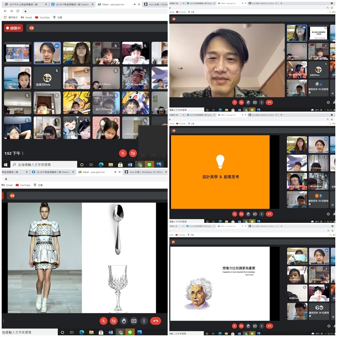337x337 pixels.
Task: Open more options menu in orange-slide Meet window
Action: coord(261,214)
